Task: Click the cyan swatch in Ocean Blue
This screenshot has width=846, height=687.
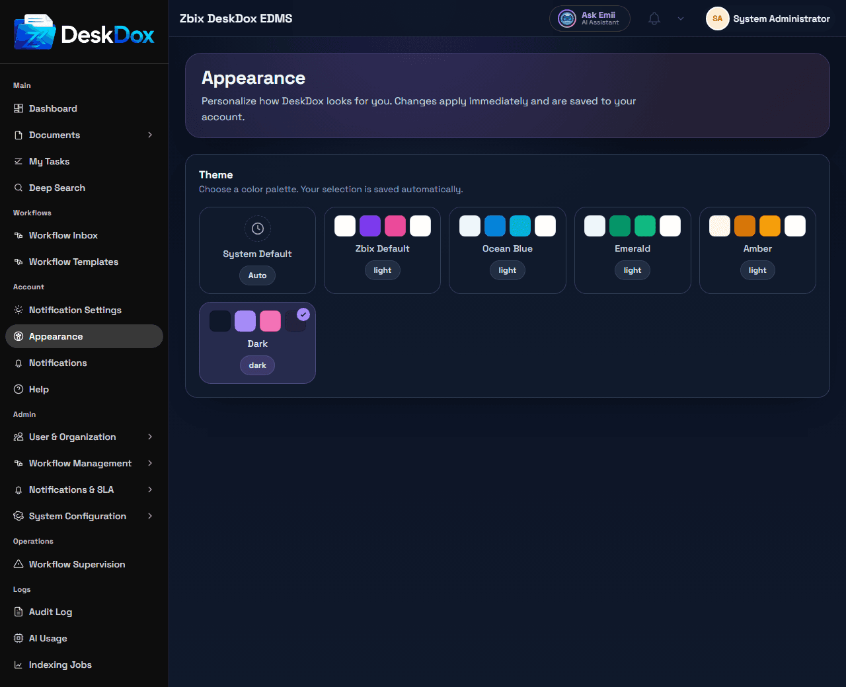Action: coord(520,226)
